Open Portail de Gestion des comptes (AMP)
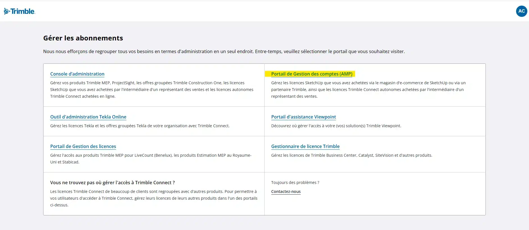Image resolution: width=529 pixels, height=230 pixels. [x=312, y=74]
